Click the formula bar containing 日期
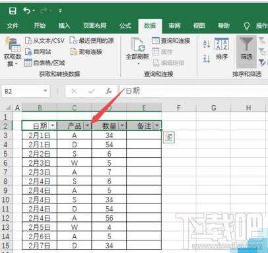 (193, 91)
